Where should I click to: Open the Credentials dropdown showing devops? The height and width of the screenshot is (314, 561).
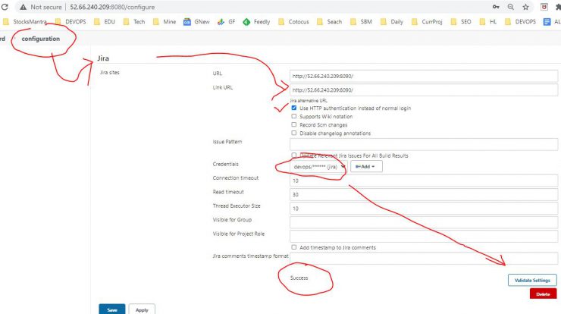(318, 167)
